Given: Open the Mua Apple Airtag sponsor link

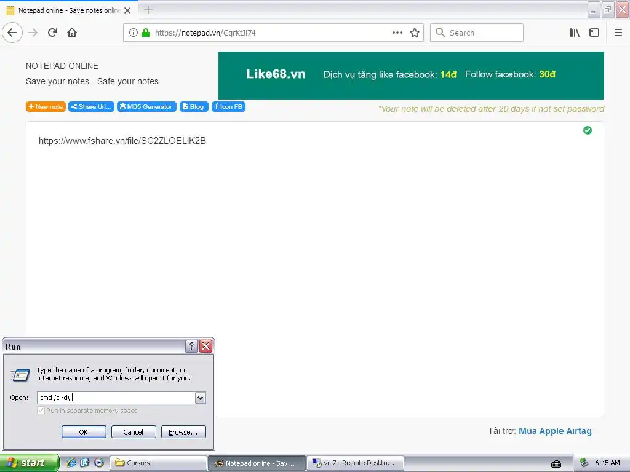Looking at the screenshot, I should click(555, 431).
